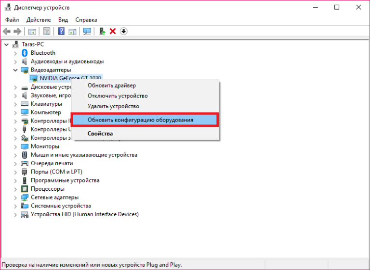This screenshot has height=270, width=370.
Task: Click the Видеоадаптеры category icon
Action: 25,70
